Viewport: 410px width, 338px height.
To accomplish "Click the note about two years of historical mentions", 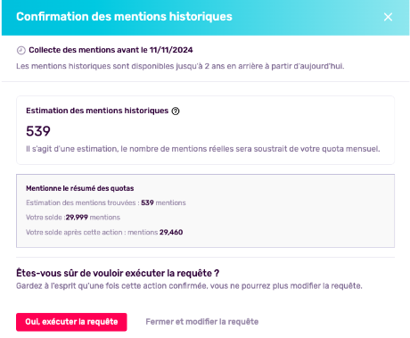I will point(180,66).
